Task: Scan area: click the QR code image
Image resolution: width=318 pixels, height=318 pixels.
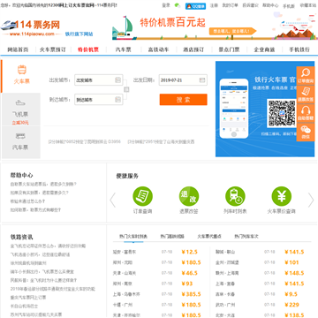Action: pyautogui.click(x=281, y=113)
